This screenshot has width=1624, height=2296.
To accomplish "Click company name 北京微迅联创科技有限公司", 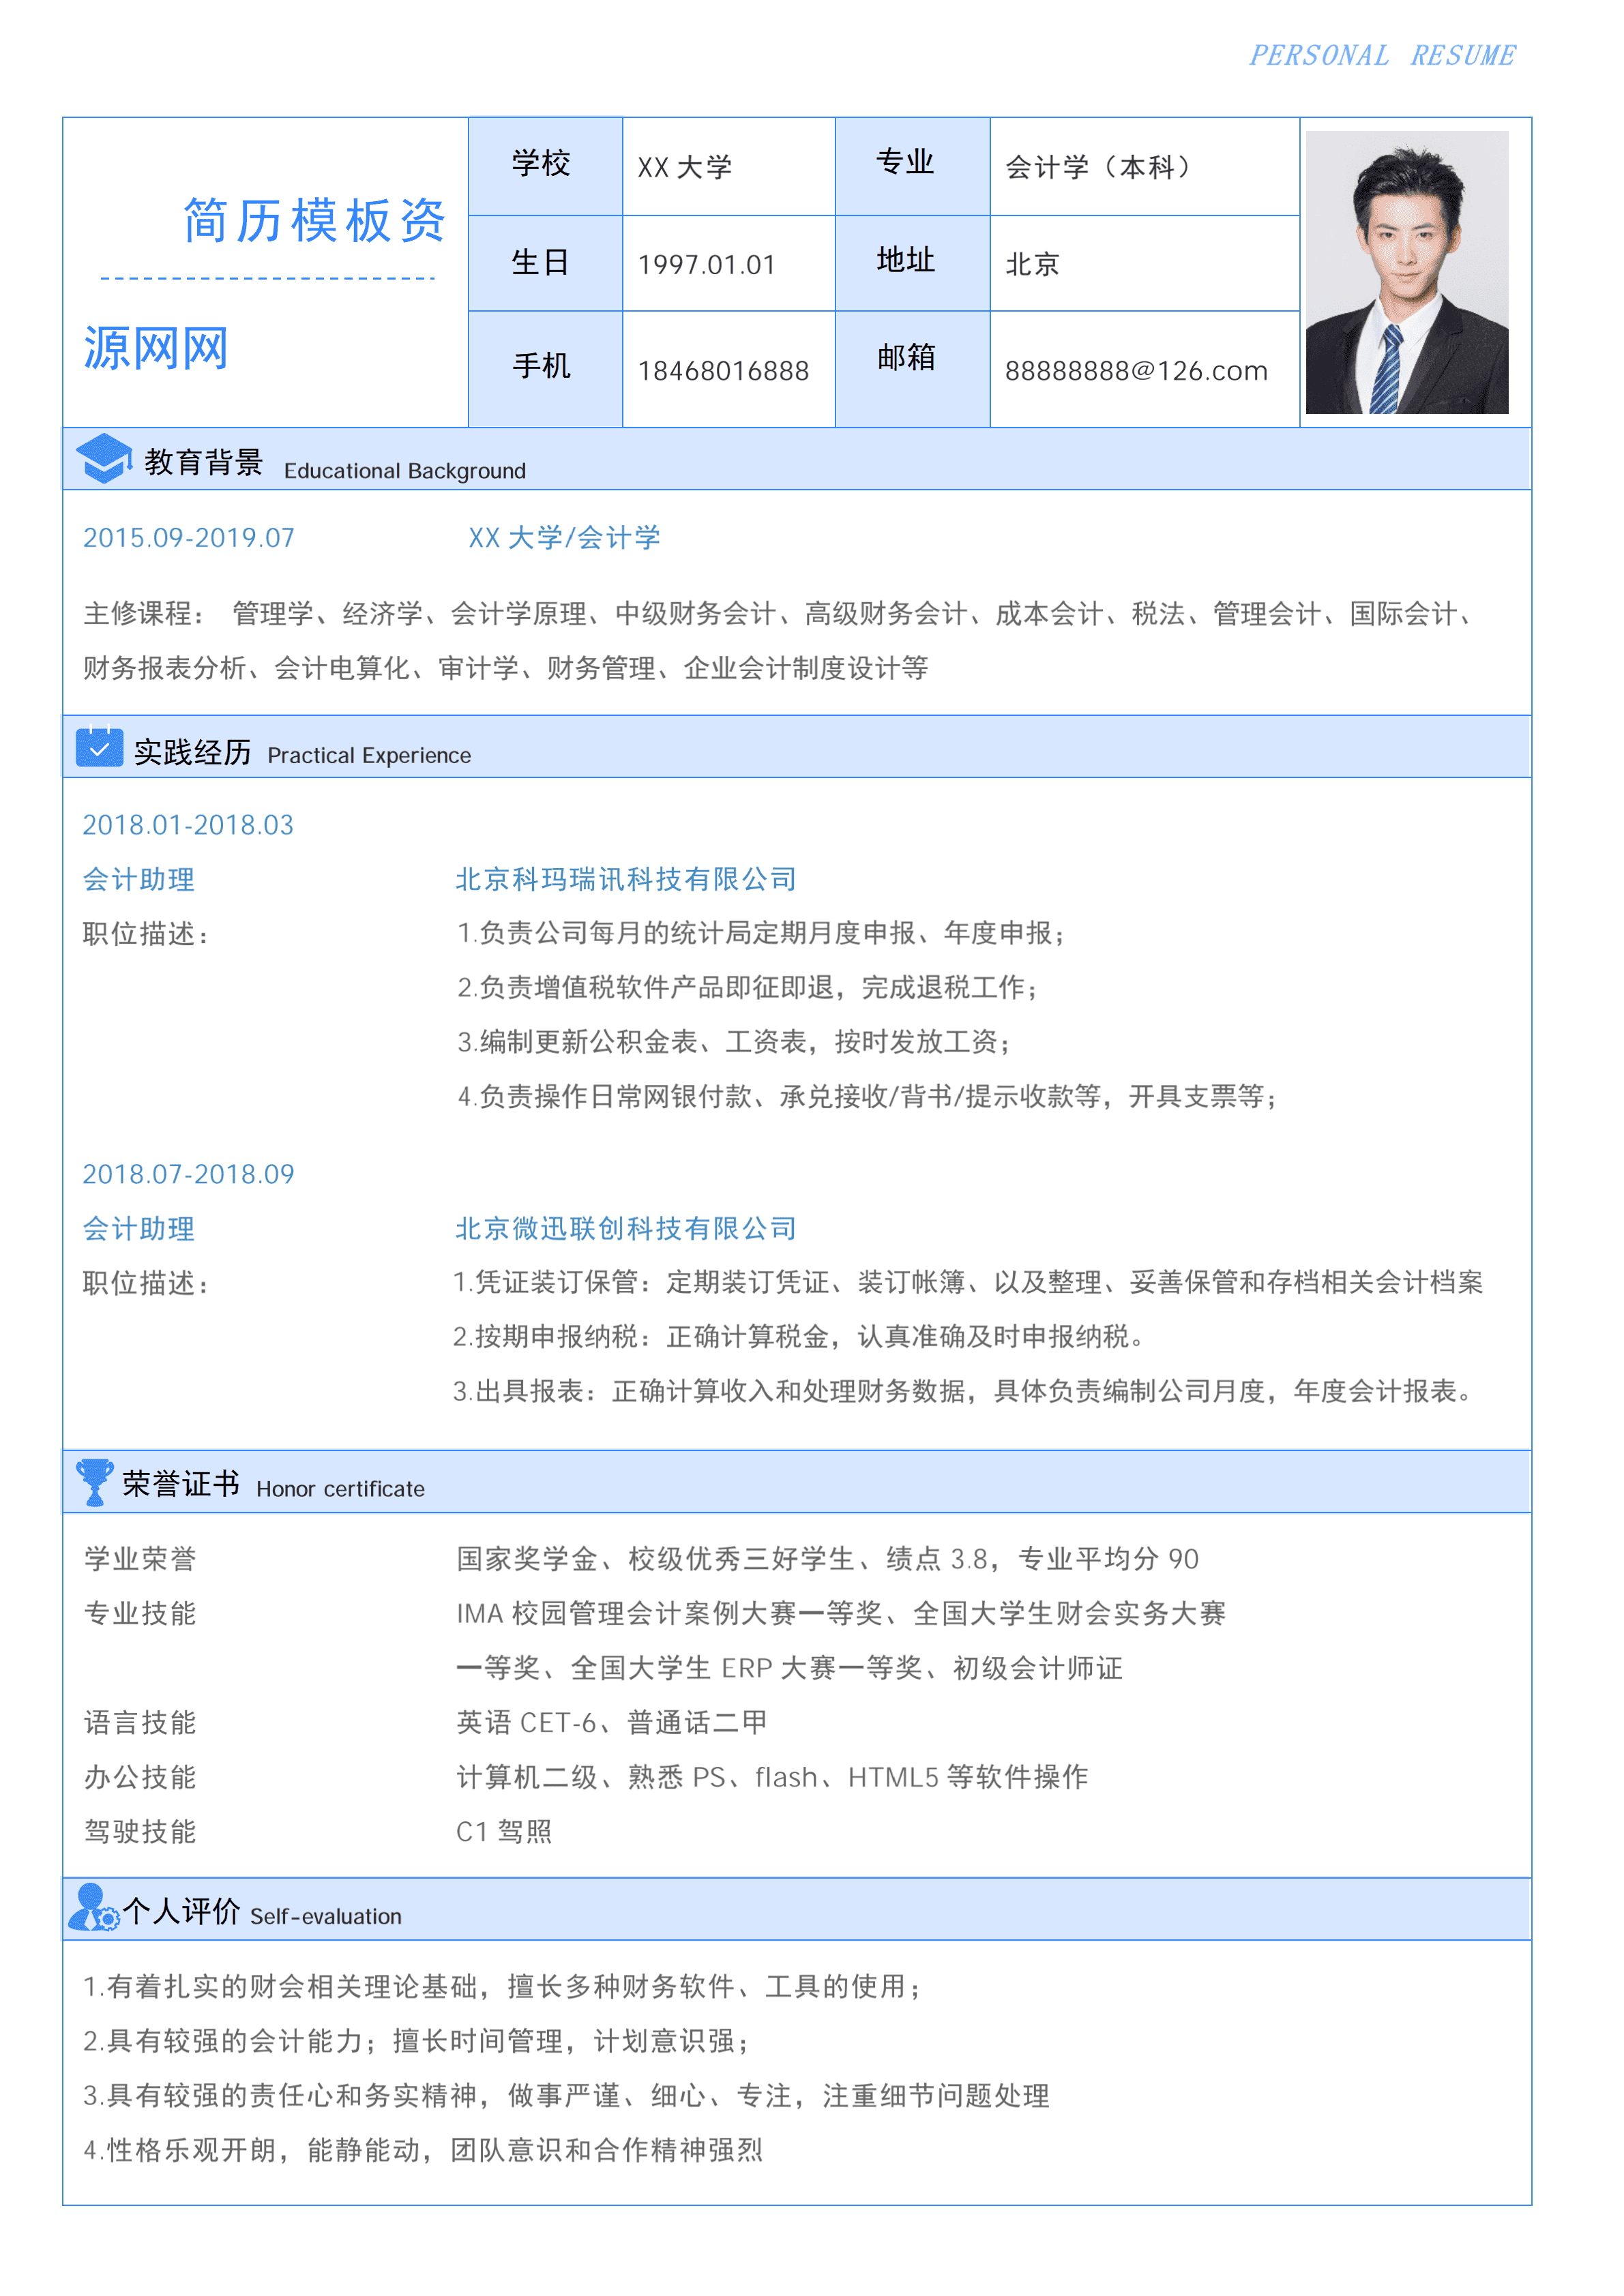I will pyautogui.click(x=626, y=1229).
